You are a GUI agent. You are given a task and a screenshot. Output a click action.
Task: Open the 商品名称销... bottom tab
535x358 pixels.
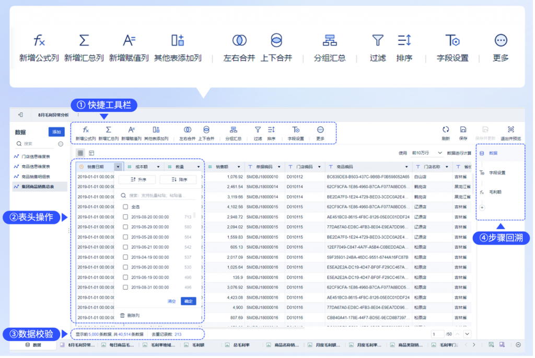pyautogui.click(x=283, y=345)
